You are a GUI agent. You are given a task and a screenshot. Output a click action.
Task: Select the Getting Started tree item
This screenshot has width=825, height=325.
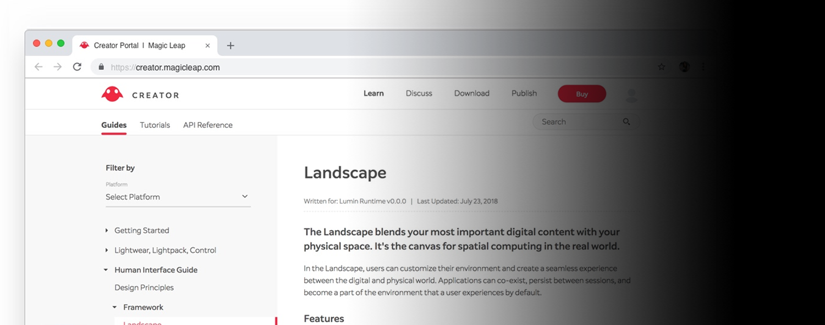click(x=142, y=231)
